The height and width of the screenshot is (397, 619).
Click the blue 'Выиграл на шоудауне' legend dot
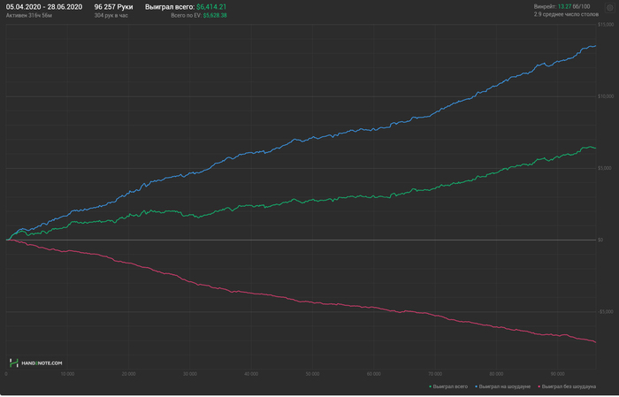click(x=477, y=386)
